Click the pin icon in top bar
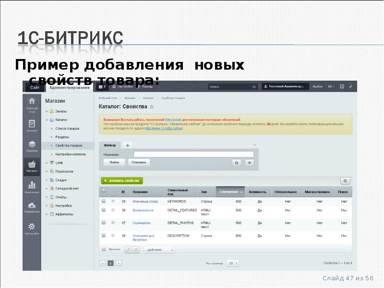 coord(351,86)
